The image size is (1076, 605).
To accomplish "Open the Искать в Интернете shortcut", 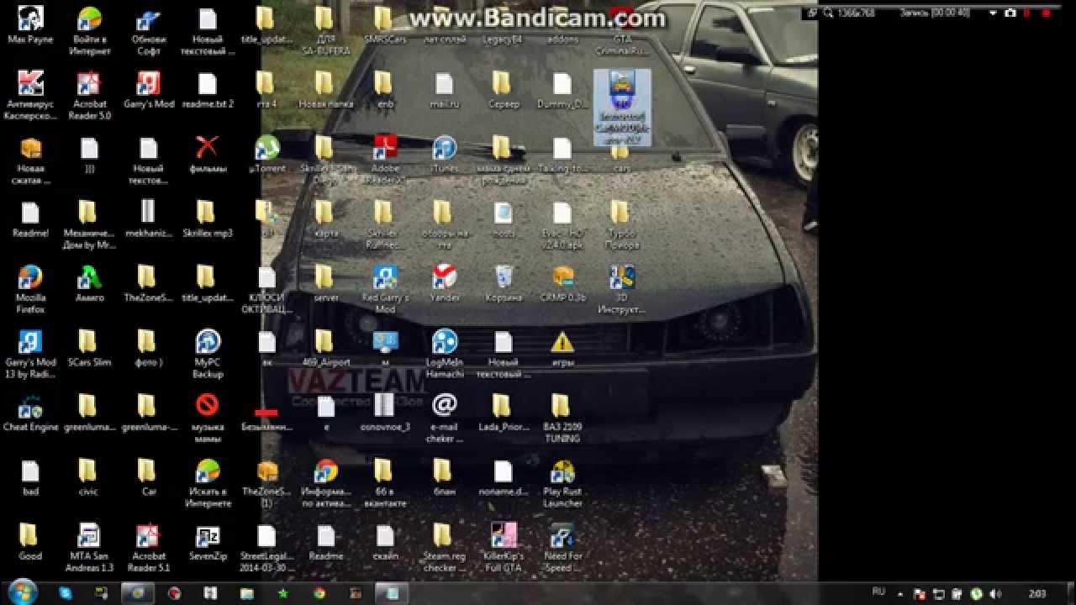I will coord(208,483).
